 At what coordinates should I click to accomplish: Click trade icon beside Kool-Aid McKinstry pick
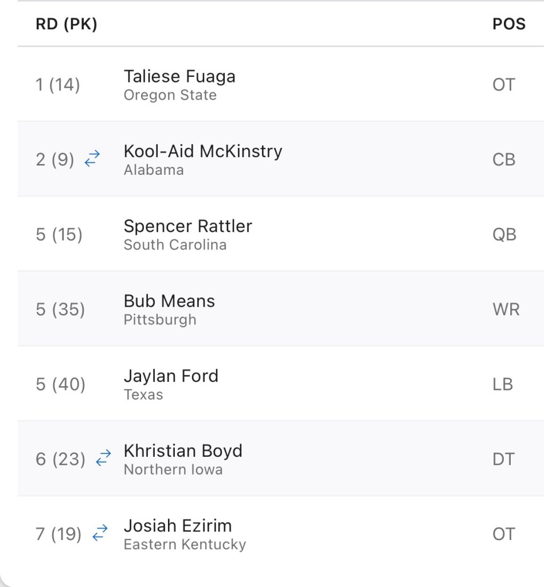pyautogui.click(x=92, y=159)
